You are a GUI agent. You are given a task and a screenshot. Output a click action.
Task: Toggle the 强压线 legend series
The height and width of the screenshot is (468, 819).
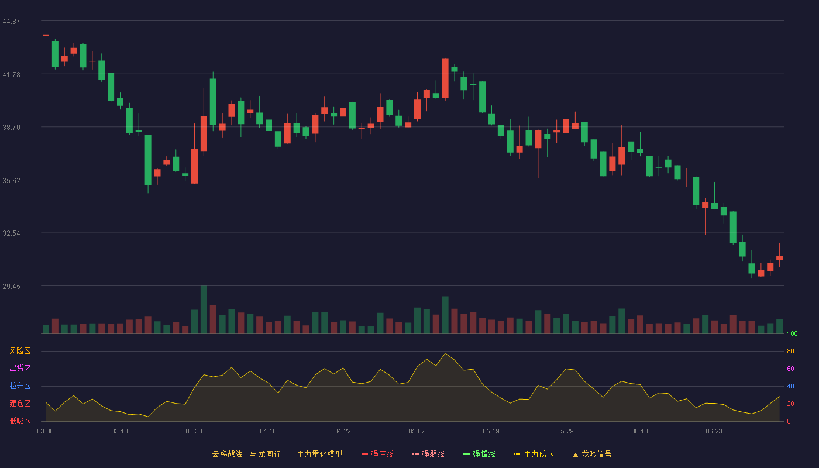(377, 454)
